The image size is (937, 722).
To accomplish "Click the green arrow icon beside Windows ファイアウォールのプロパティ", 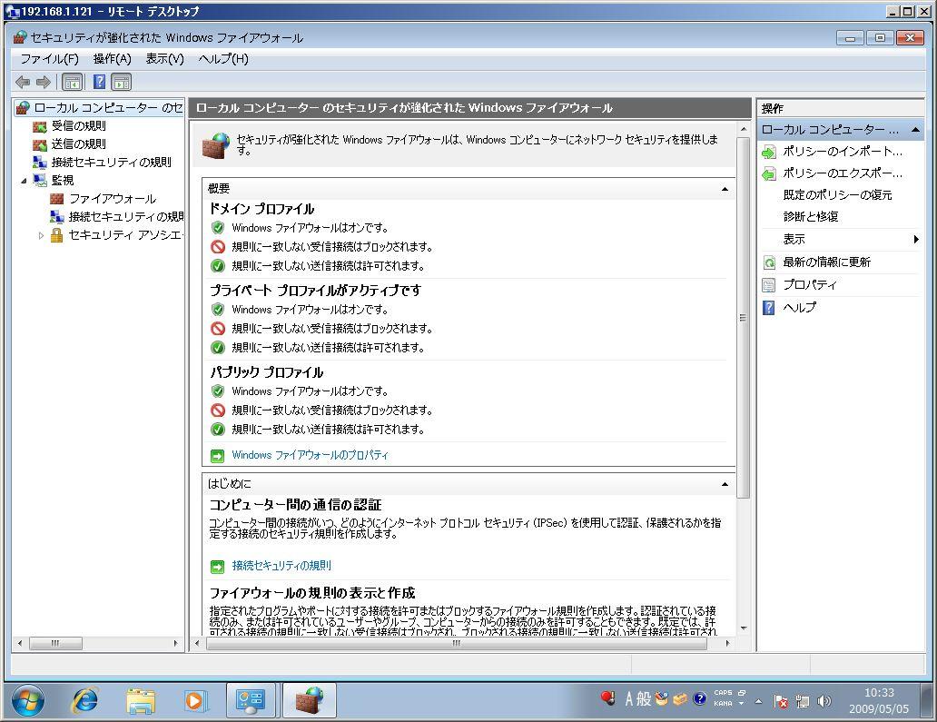I will tap(217, 456).
